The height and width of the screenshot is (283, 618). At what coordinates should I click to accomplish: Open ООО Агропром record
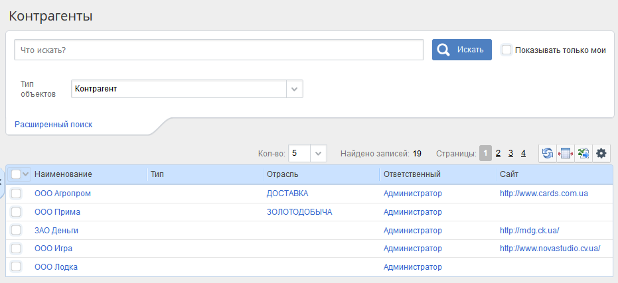click(62, 194)
